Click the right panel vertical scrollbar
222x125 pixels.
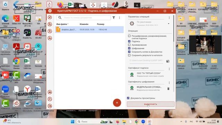point(174,28)
